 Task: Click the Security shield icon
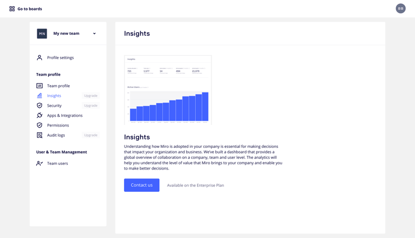coord(39,105)
